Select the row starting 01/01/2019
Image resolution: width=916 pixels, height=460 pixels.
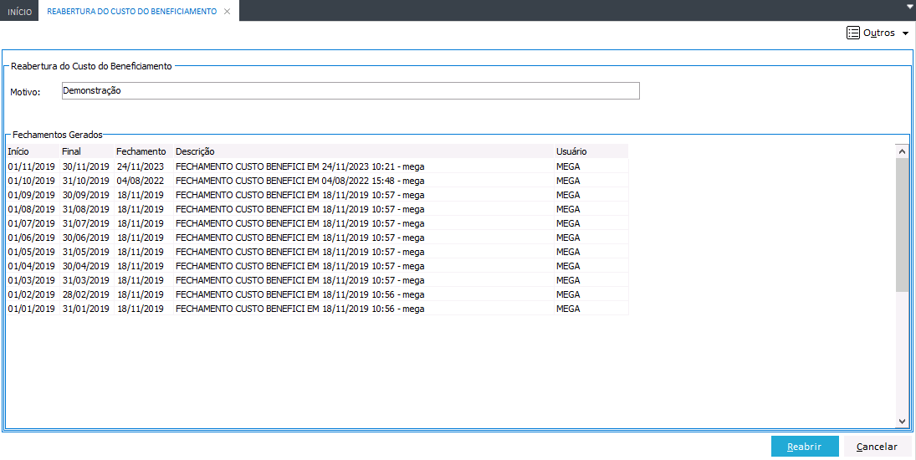pos(317,309)
